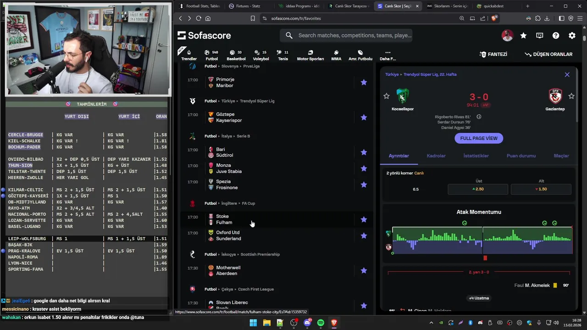The image size is (587, 330).
Task: Go to browser home page
Action: [208, 18]
